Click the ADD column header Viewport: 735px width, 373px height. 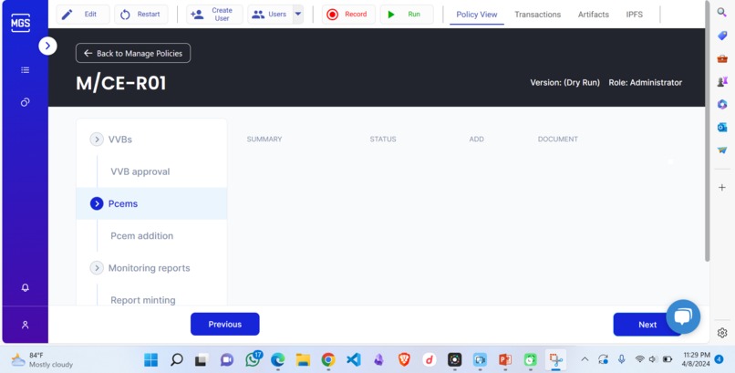tap(477, 140)
